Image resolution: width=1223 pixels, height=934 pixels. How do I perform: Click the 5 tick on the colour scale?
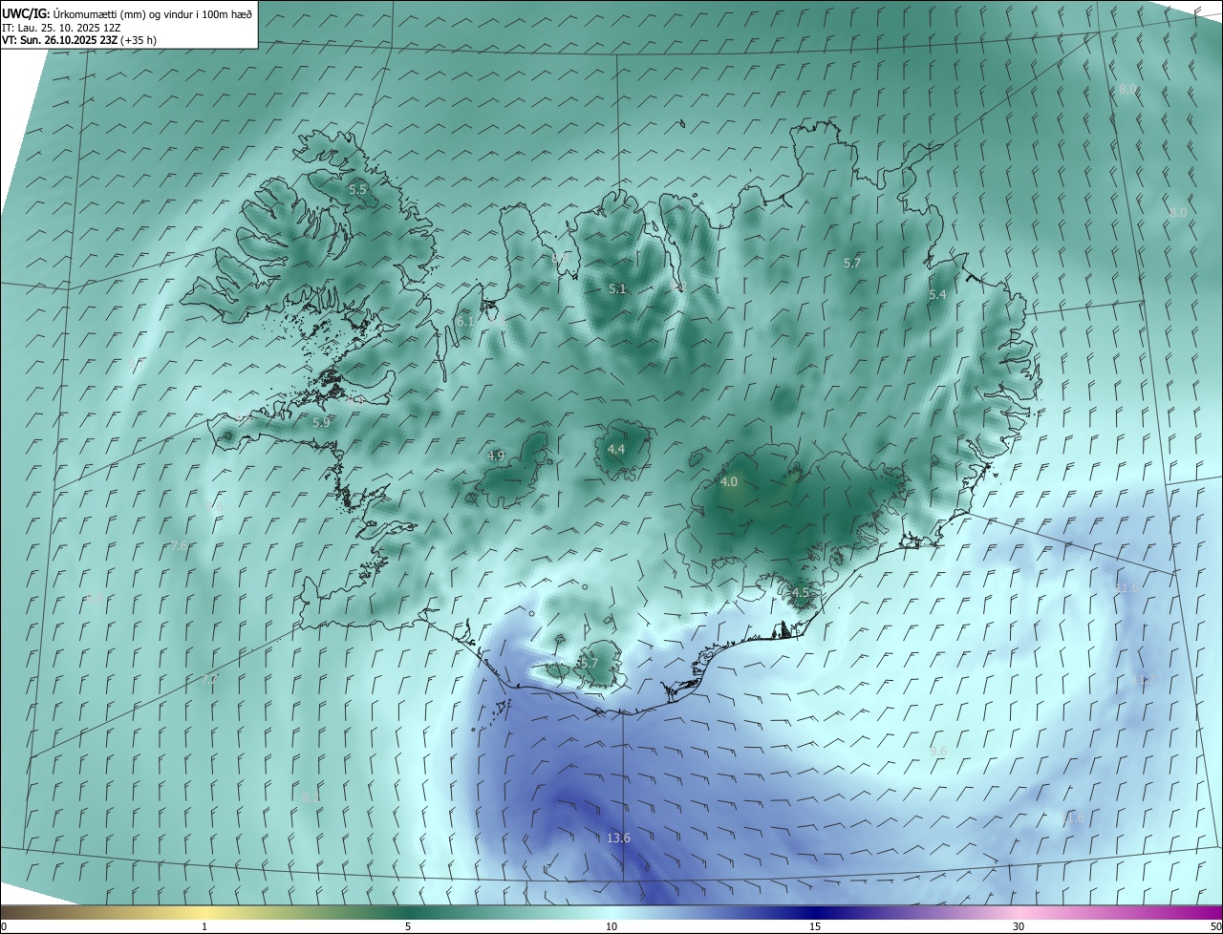tap(408, 926)
